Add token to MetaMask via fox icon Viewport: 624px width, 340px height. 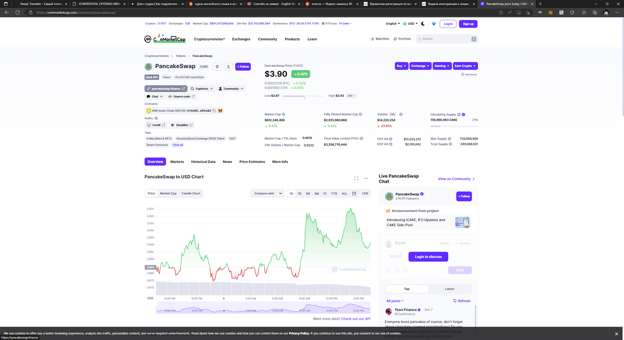pyautogui.click(x=220, y=111)
